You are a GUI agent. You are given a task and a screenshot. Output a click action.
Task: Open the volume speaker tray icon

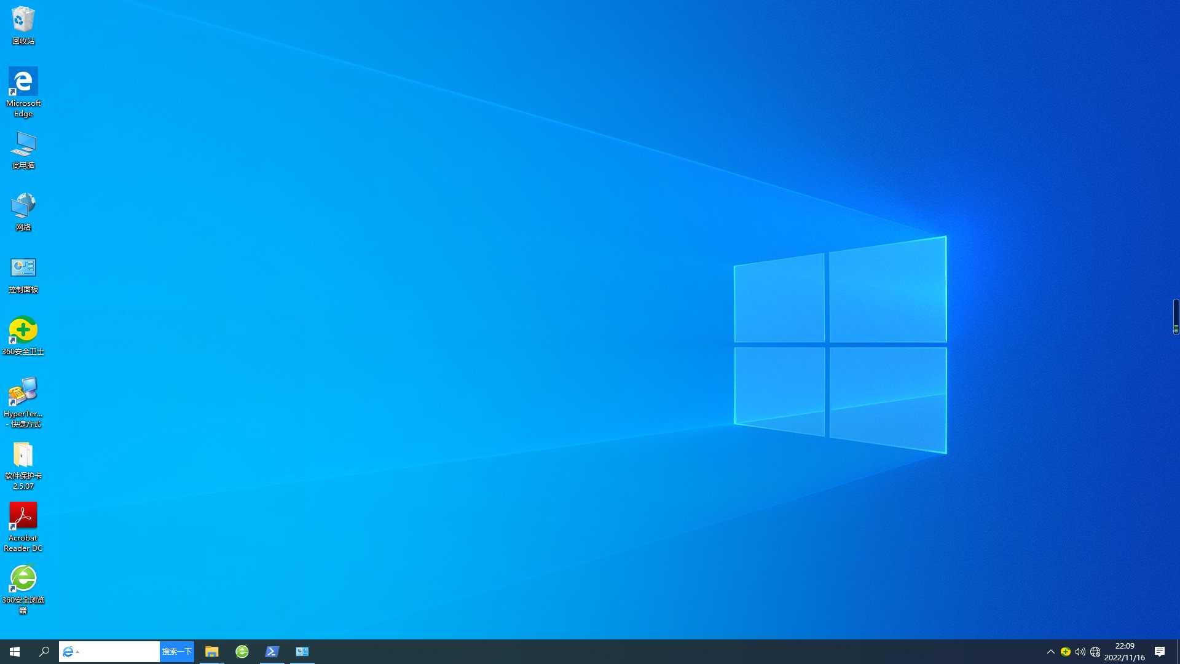tap(1080, 652)
